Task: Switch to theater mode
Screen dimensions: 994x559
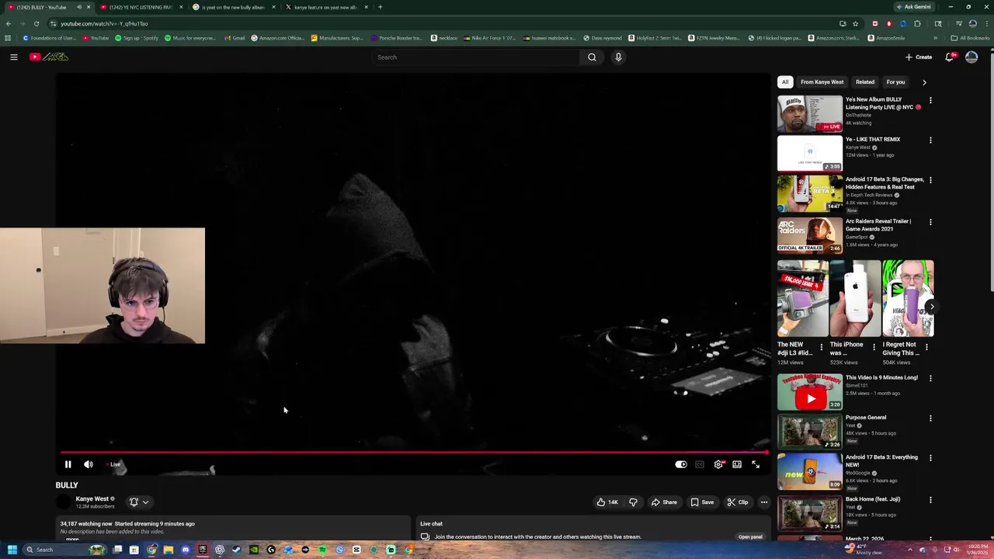Action: pyautogui.click(x=737, y=464)
